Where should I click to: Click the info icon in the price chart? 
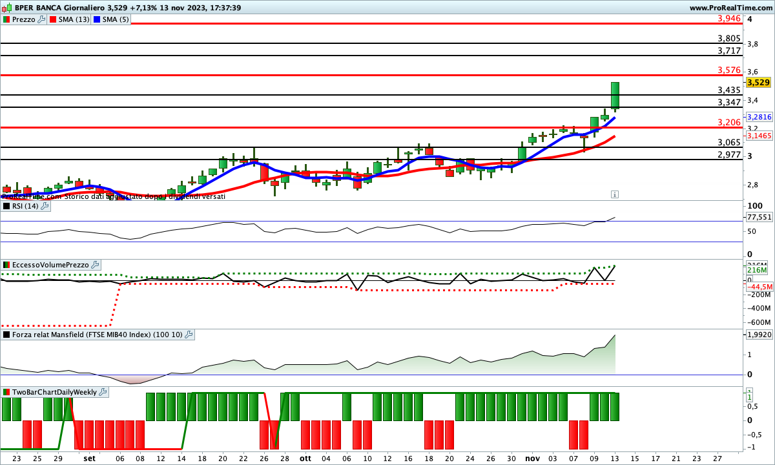[615, 194]
